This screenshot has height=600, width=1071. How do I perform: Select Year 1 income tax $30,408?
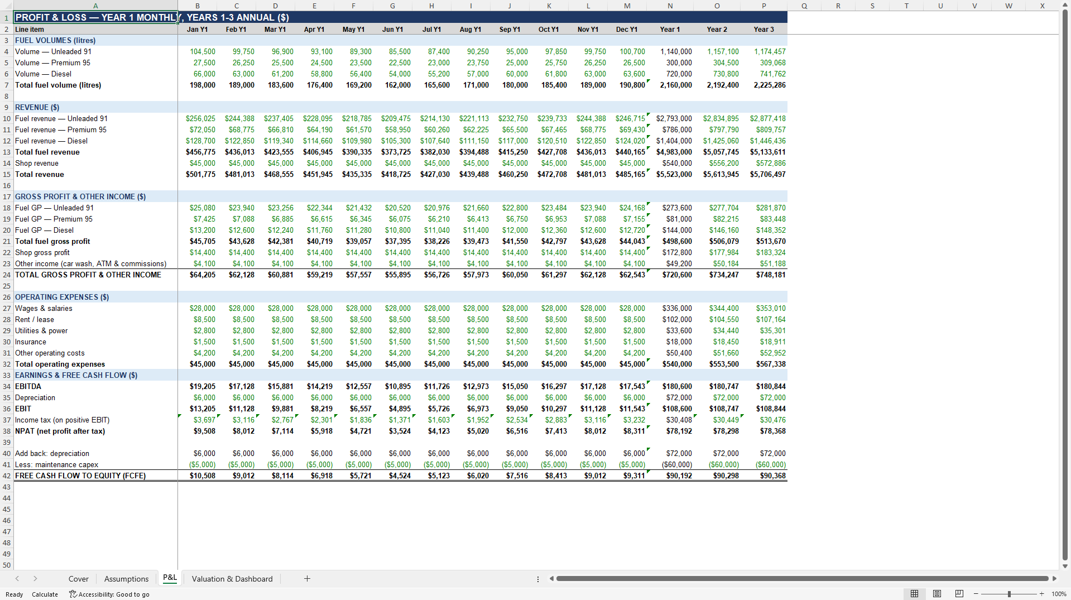click(670, 420)
